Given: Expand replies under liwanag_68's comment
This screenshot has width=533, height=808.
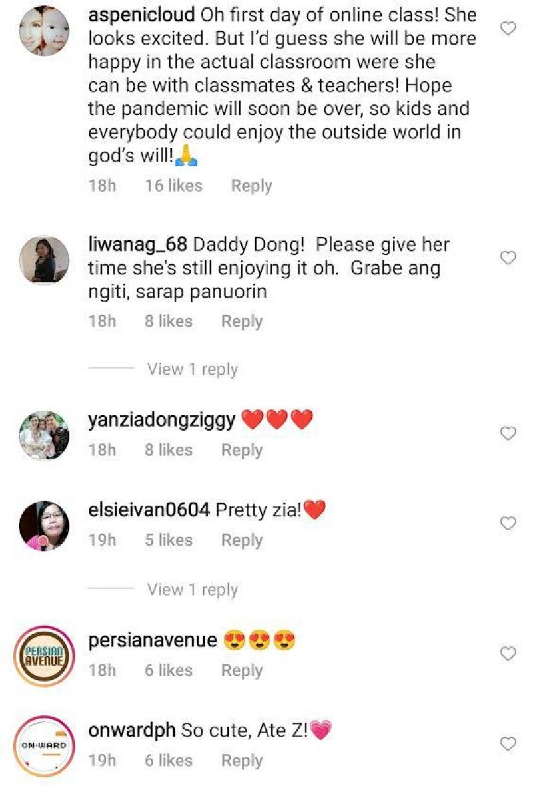Looking at the screenshot, I should click(x=192, y=369).
